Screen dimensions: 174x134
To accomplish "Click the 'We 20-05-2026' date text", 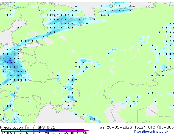I will point(116,127).
